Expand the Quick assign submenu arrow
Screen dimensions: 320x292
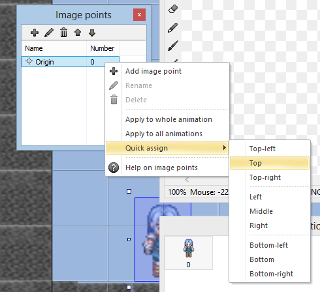(224, 148)
